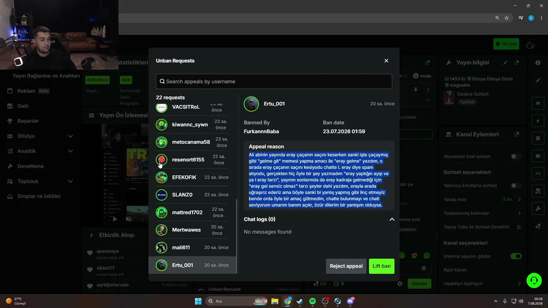Toggle Abonelere özel sohbet switch

(516, 157)
